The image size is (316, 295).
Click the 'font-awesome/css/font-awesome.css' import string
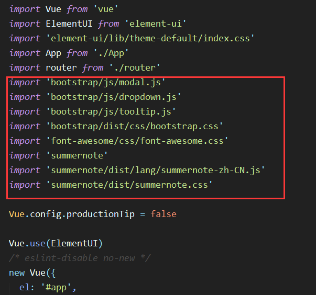137,141
